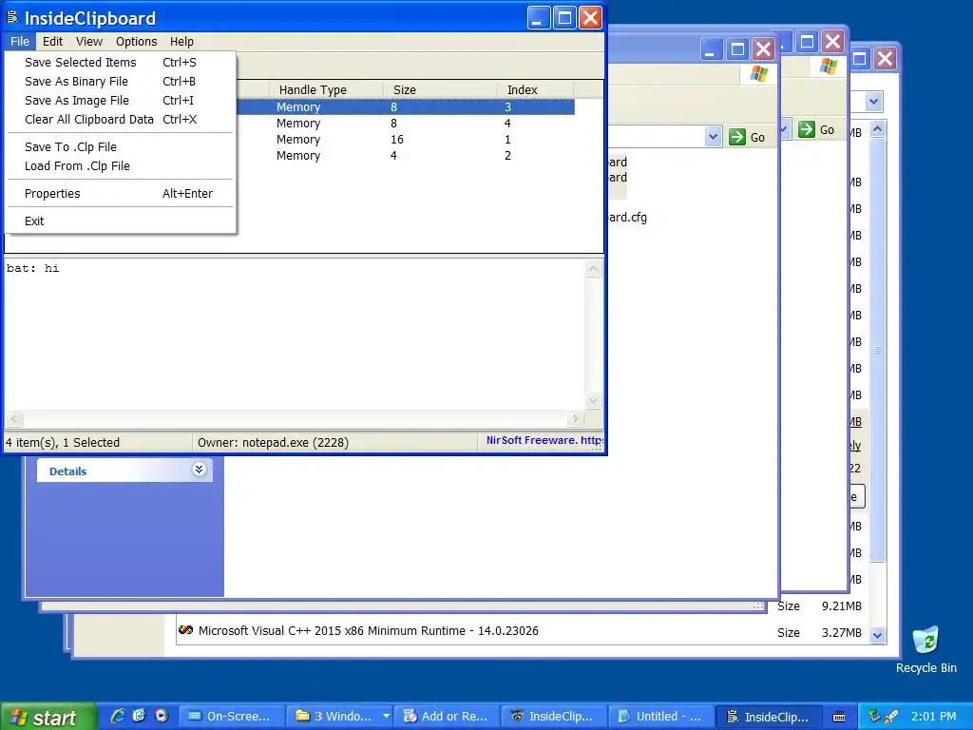Click the first system tray icon
973x730 pixels.
[874, 717]
